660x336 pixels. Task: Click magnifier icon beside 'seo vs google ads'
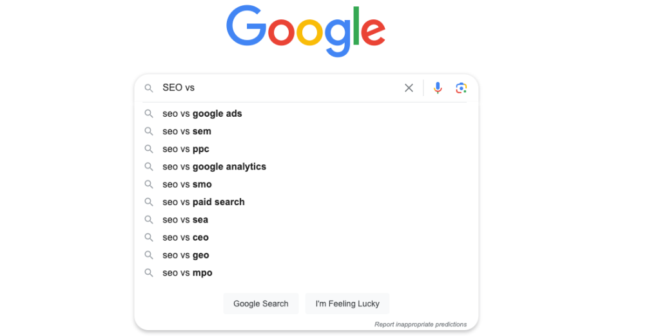pos(149,114)
